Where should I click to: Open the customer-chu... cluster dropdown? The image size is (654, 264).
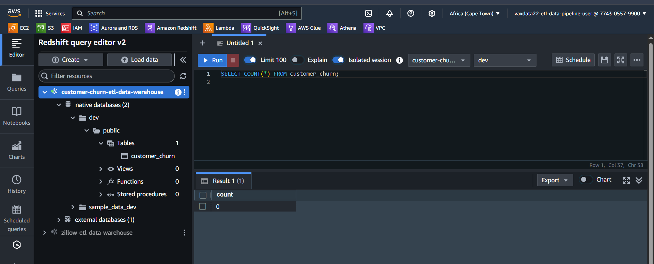[x=439, y=60]
